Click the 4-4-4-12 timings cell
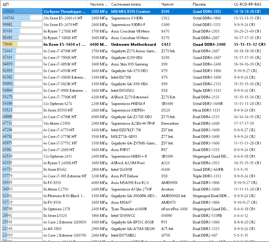The image size is (269, 242). [241, 215]
